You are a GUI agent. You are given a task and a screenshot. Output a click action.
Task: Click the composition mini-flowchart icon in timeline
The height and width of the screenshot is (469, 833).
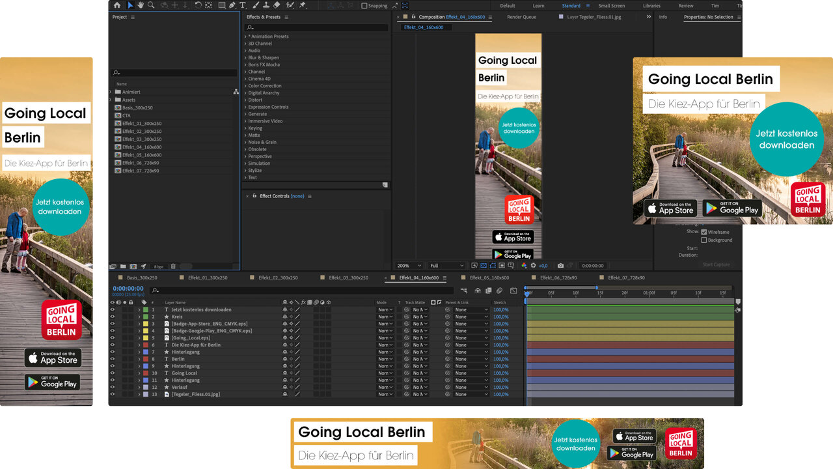pos(464,291)
